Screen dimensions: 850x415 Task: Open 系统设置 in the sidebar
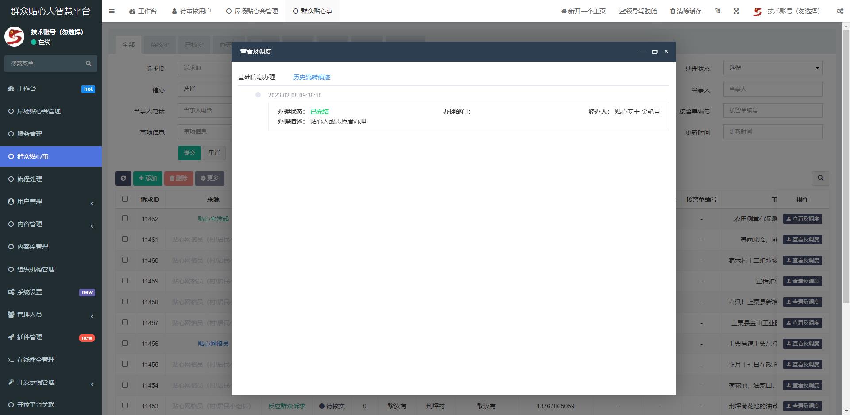51,292
